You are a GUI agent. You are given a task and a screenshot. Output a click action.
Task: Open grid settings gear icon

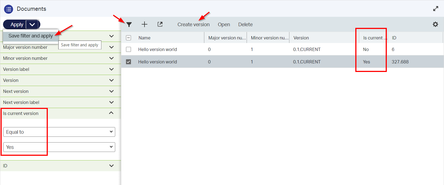pyautogui.click(x=435, y=24)
